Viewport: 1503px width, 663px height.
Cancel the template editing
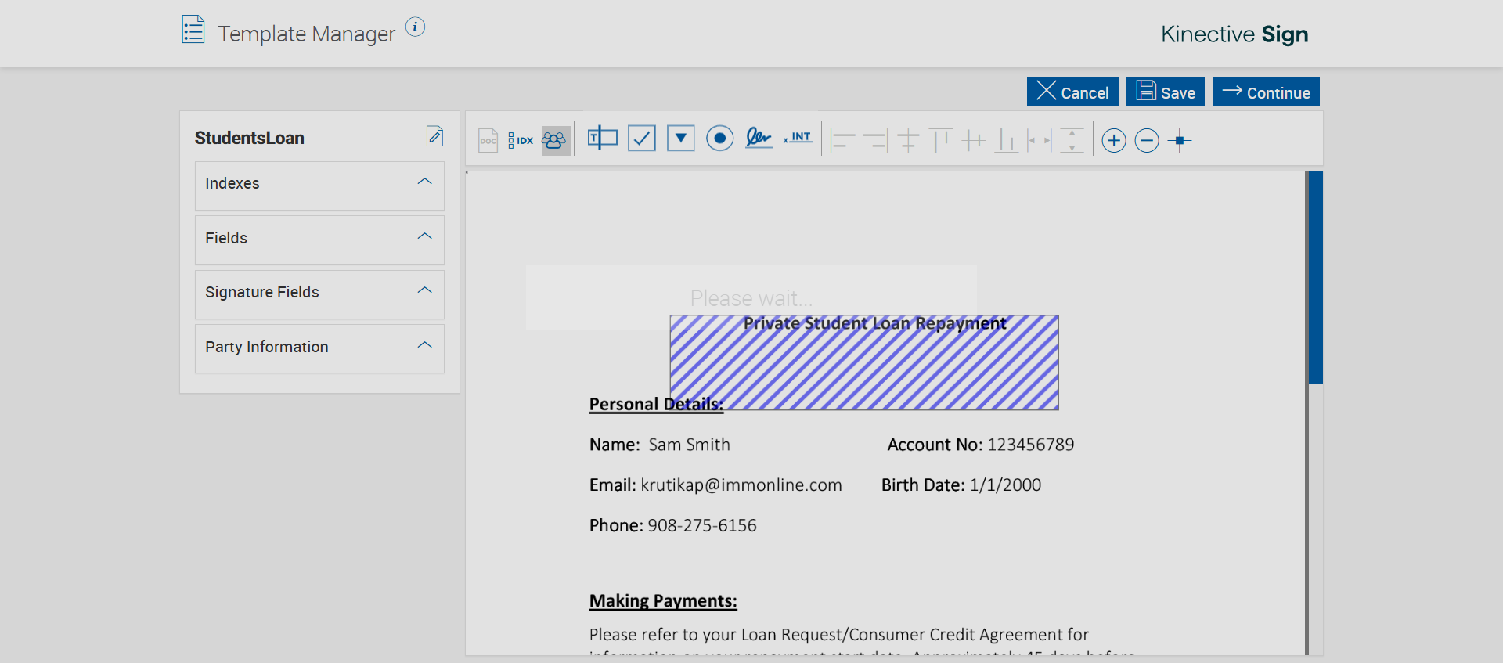pos(1072,91)
